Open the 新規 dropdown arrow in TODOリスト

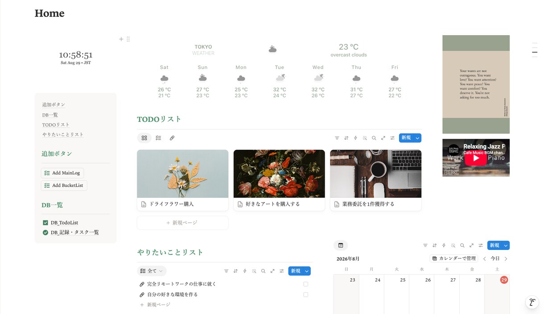point(417,138)
